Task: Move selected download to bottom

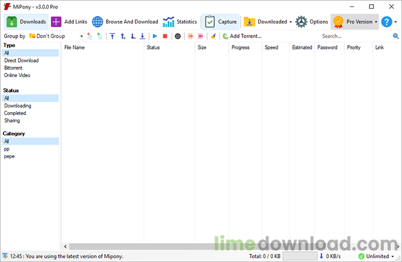Action: (x=142, y=36)
